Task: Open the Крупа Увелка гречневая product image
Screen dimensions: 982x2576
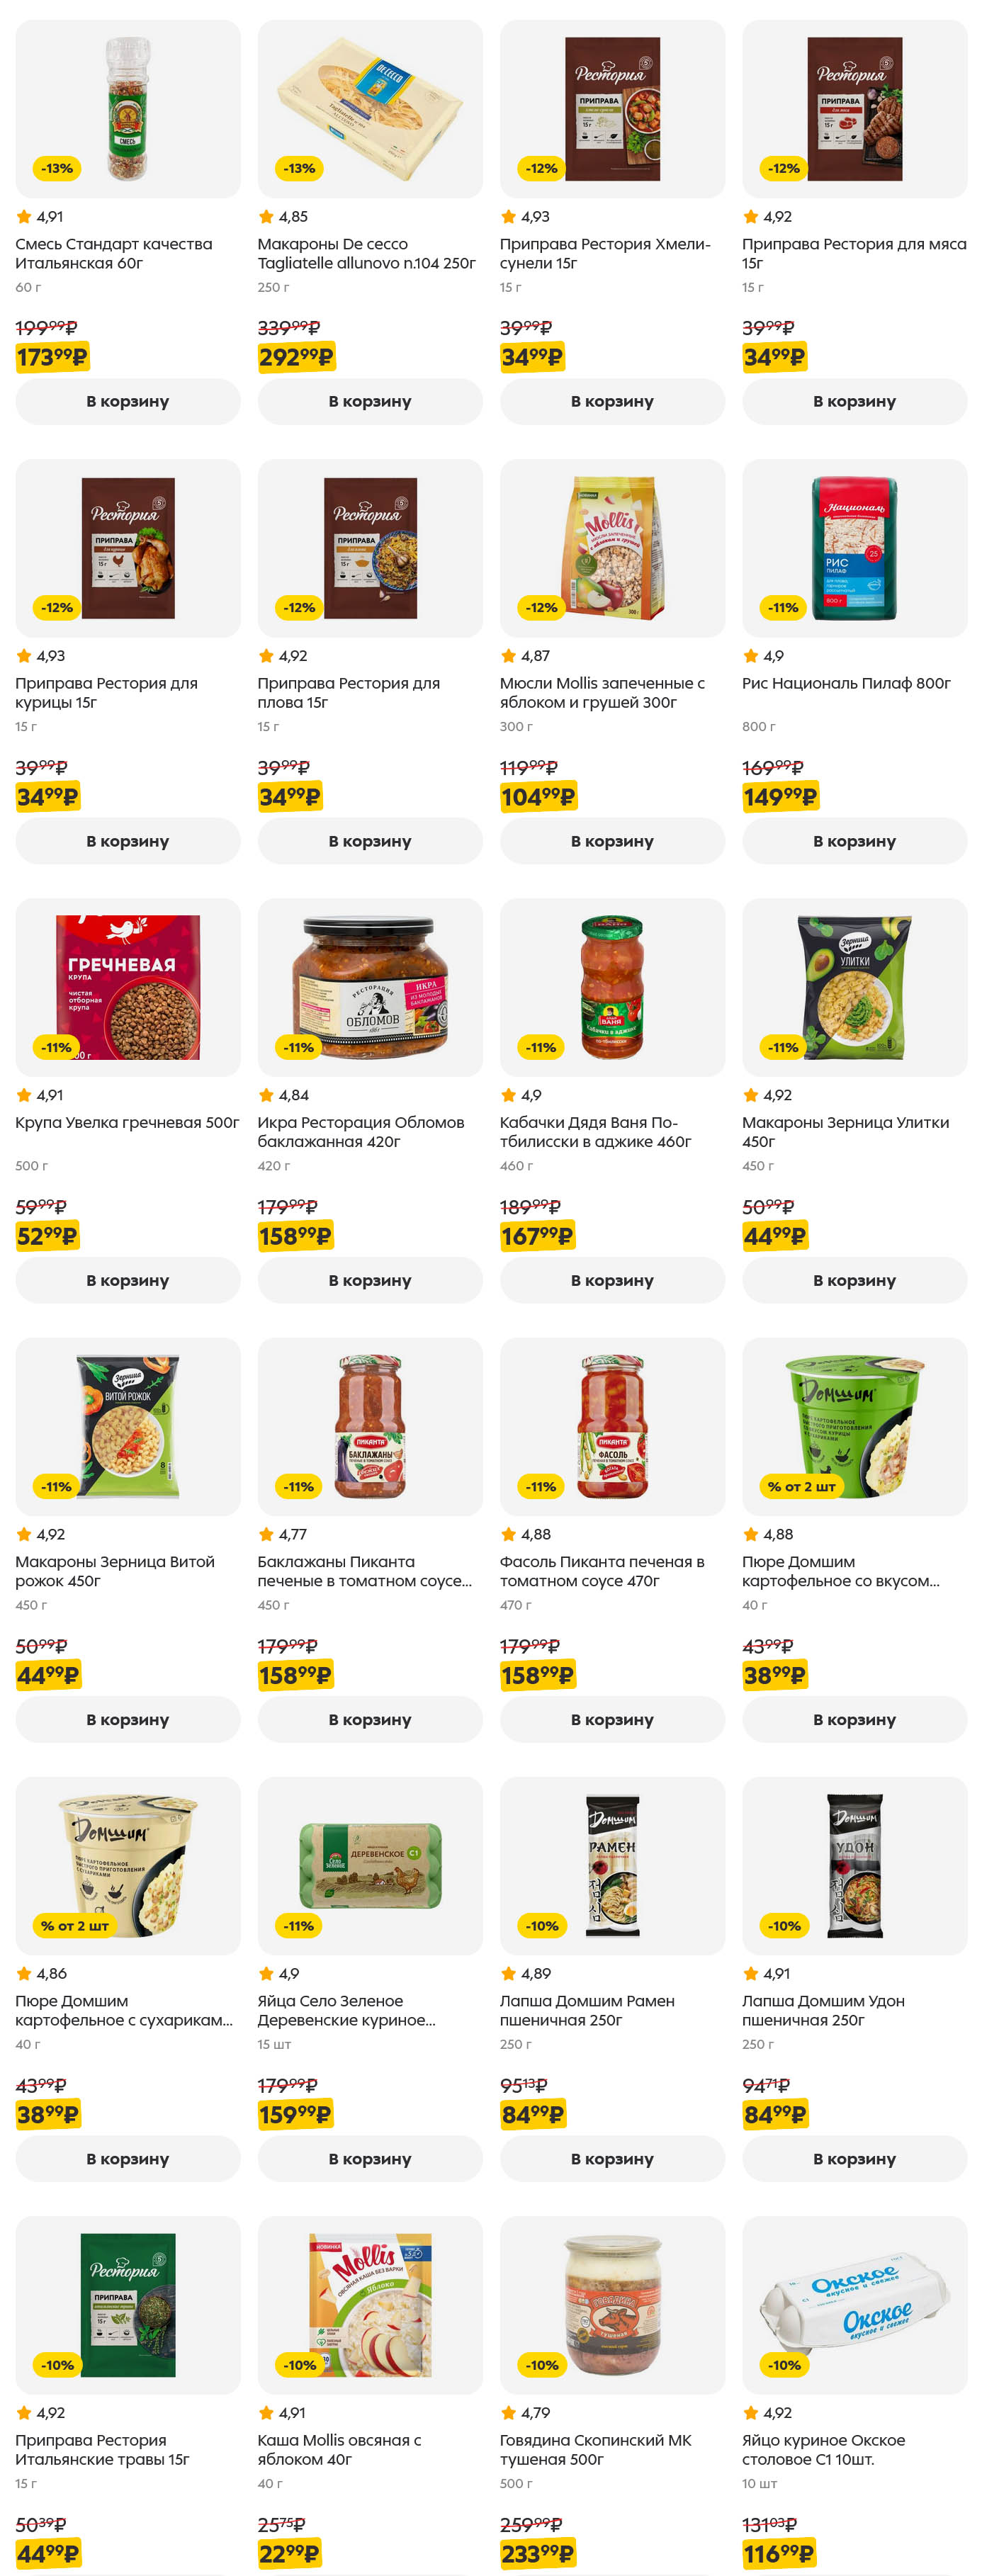Action: [x=128, y=987]
